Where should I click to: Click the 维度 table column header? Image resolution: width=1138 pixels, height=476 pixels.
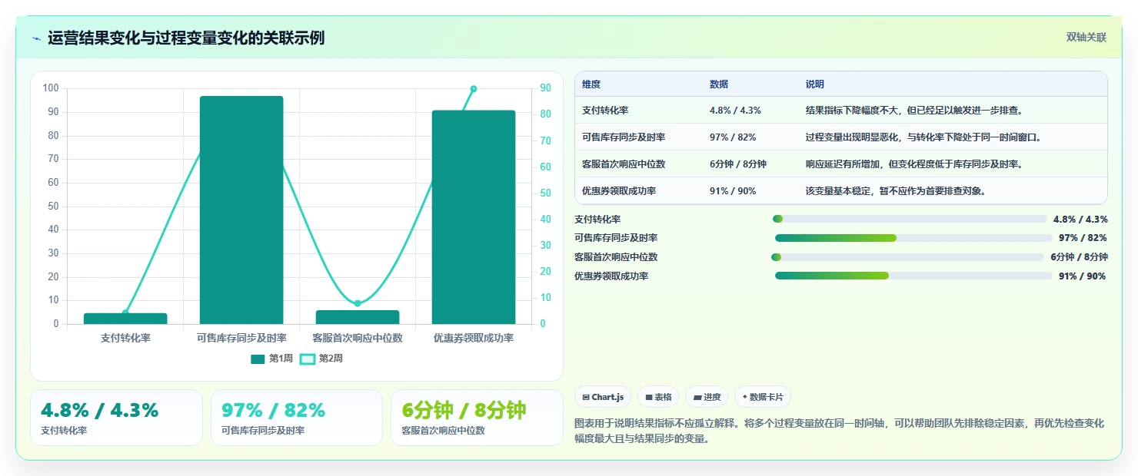pyautogui.click(x=591, y=84)
